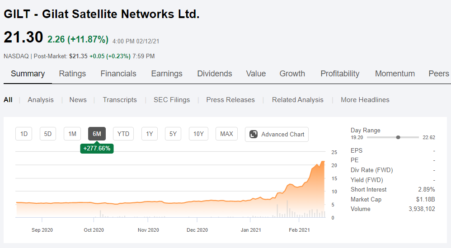
Task: Open the Momentum tab
Action: coord(395,74)
